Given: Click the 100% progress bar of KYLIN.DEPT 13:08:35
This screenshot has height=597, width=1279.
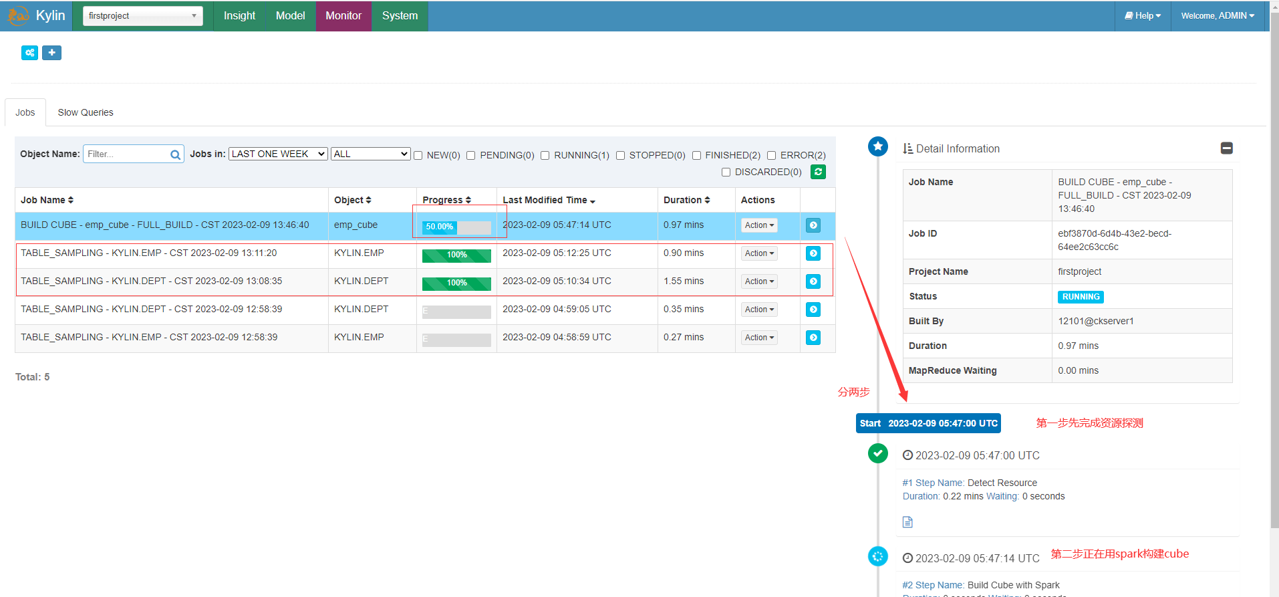Looking at the screenshot, I should 456,283.
